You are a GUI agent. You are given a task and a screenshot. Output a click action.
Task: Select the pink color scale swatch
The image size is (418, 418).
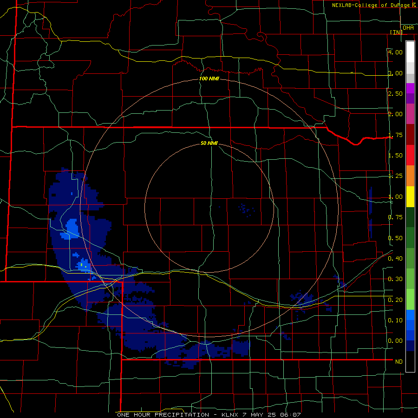410,114
